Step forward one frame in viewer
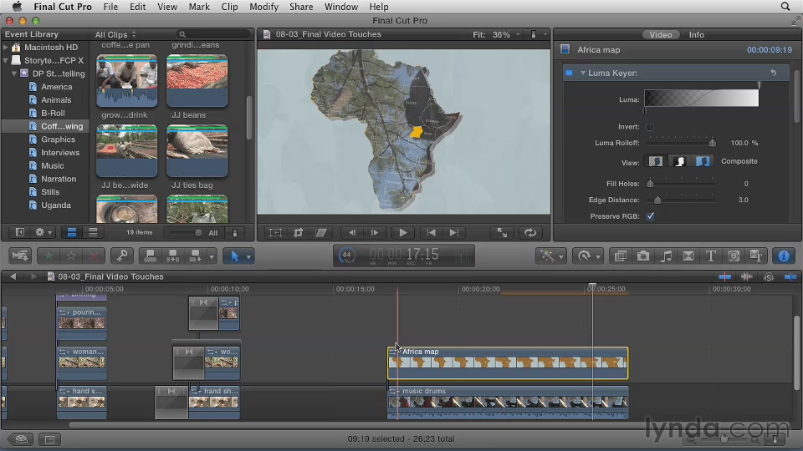This screenshot has width=803, height=451. [x=375, y=233]
